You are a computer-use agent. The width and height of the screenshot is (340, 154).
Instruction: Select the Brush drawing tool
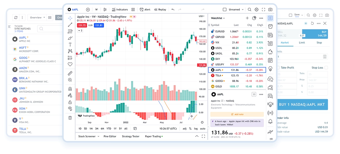(x=70, y=38)
